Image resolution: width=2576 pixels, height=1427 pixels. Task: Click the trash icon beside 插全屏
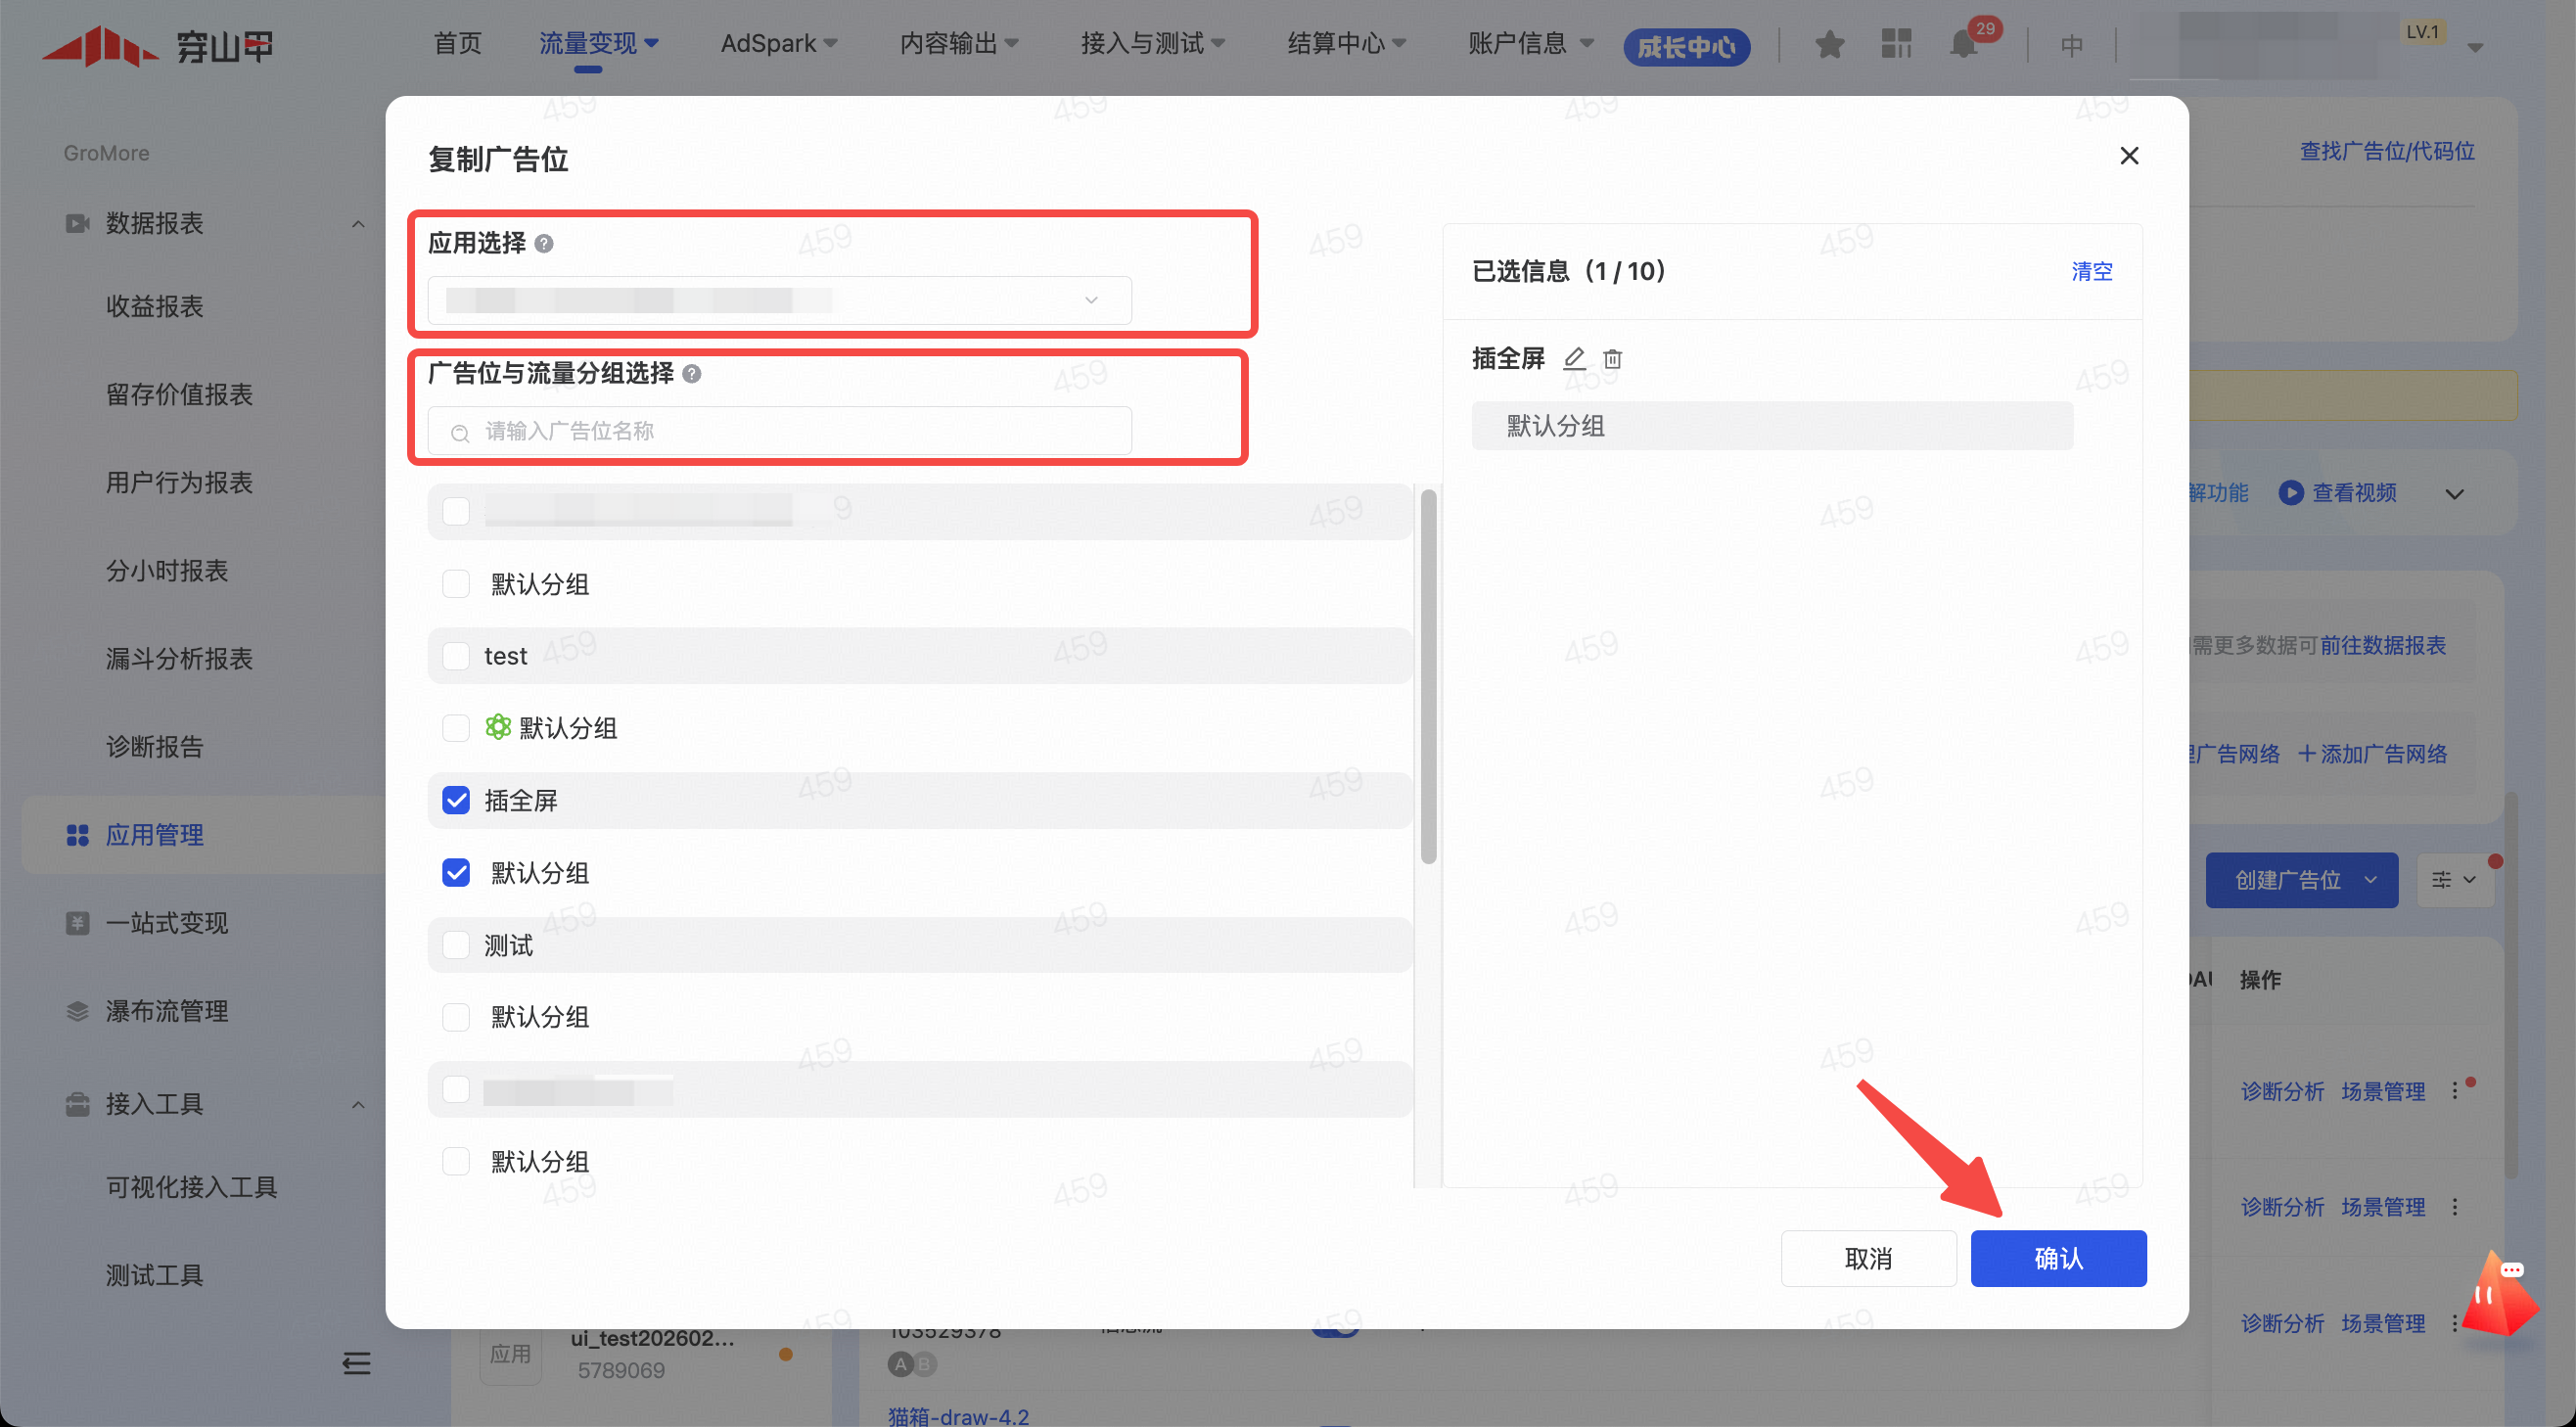pyautogui.click(x=1612, y=358)
